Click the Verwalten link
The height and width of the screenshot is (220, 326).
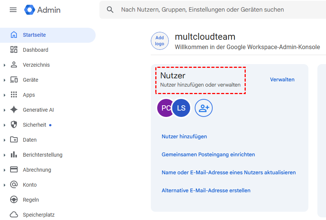[x=282, y=79]
